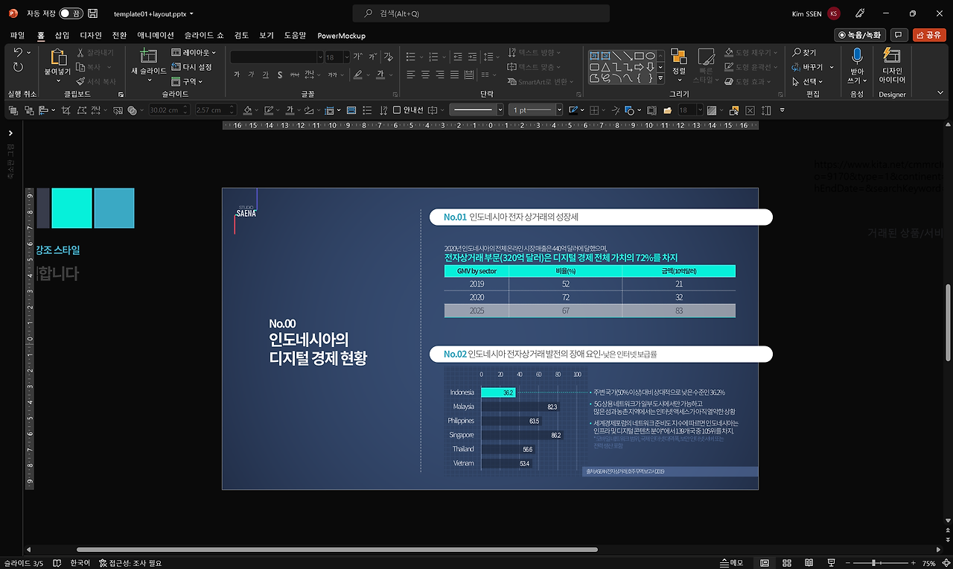Click the Undo arrow icon
The image size is (953, 569).
pyautogui.click(x=18, y=53)
